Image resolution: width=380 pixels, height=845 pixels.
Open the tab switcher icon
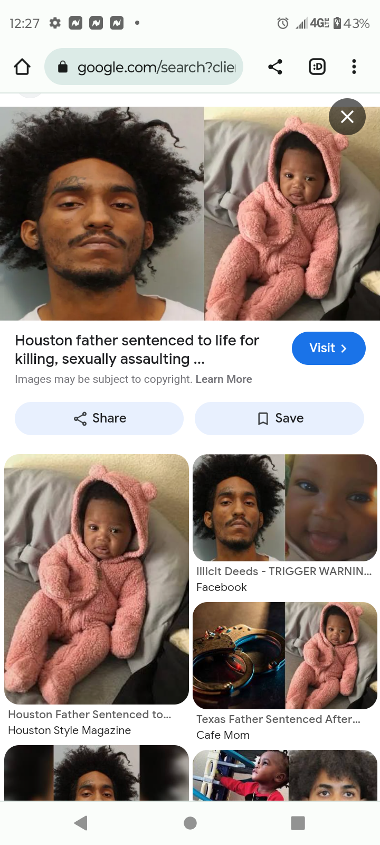[x=317, y=67]
